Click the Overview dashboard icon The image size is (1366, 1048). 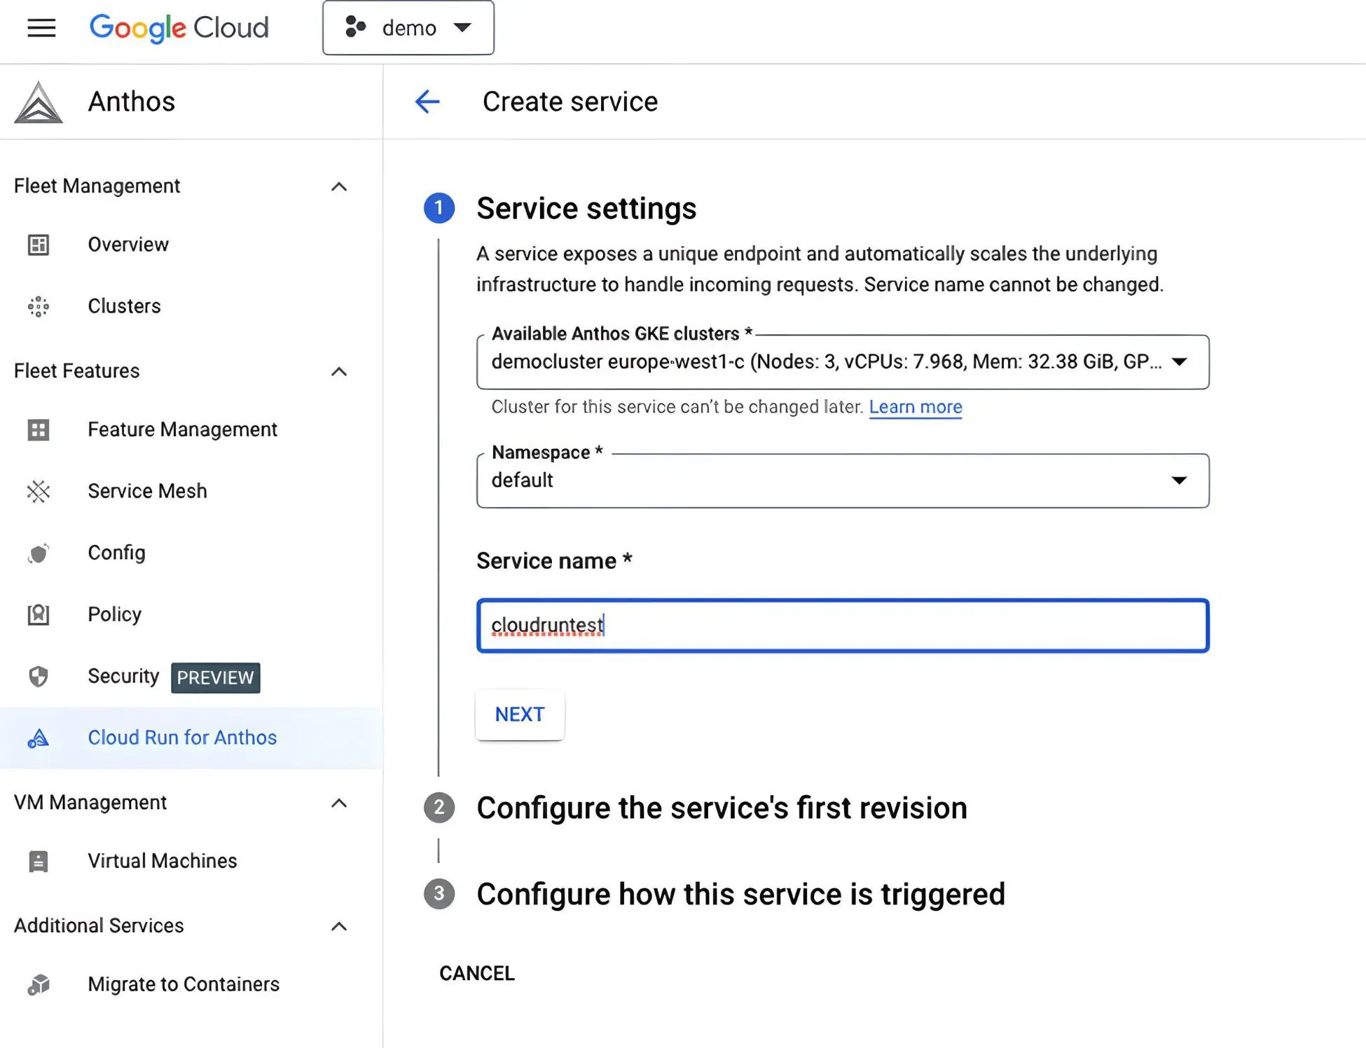39,245
